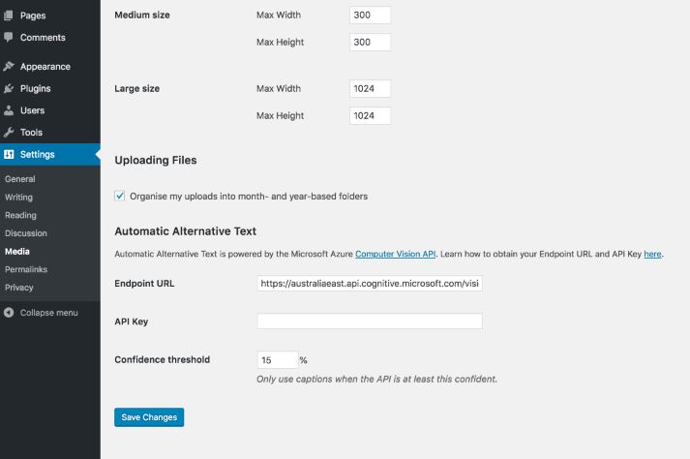Open the General settings submenu item
690x459 pixels.
19,179
